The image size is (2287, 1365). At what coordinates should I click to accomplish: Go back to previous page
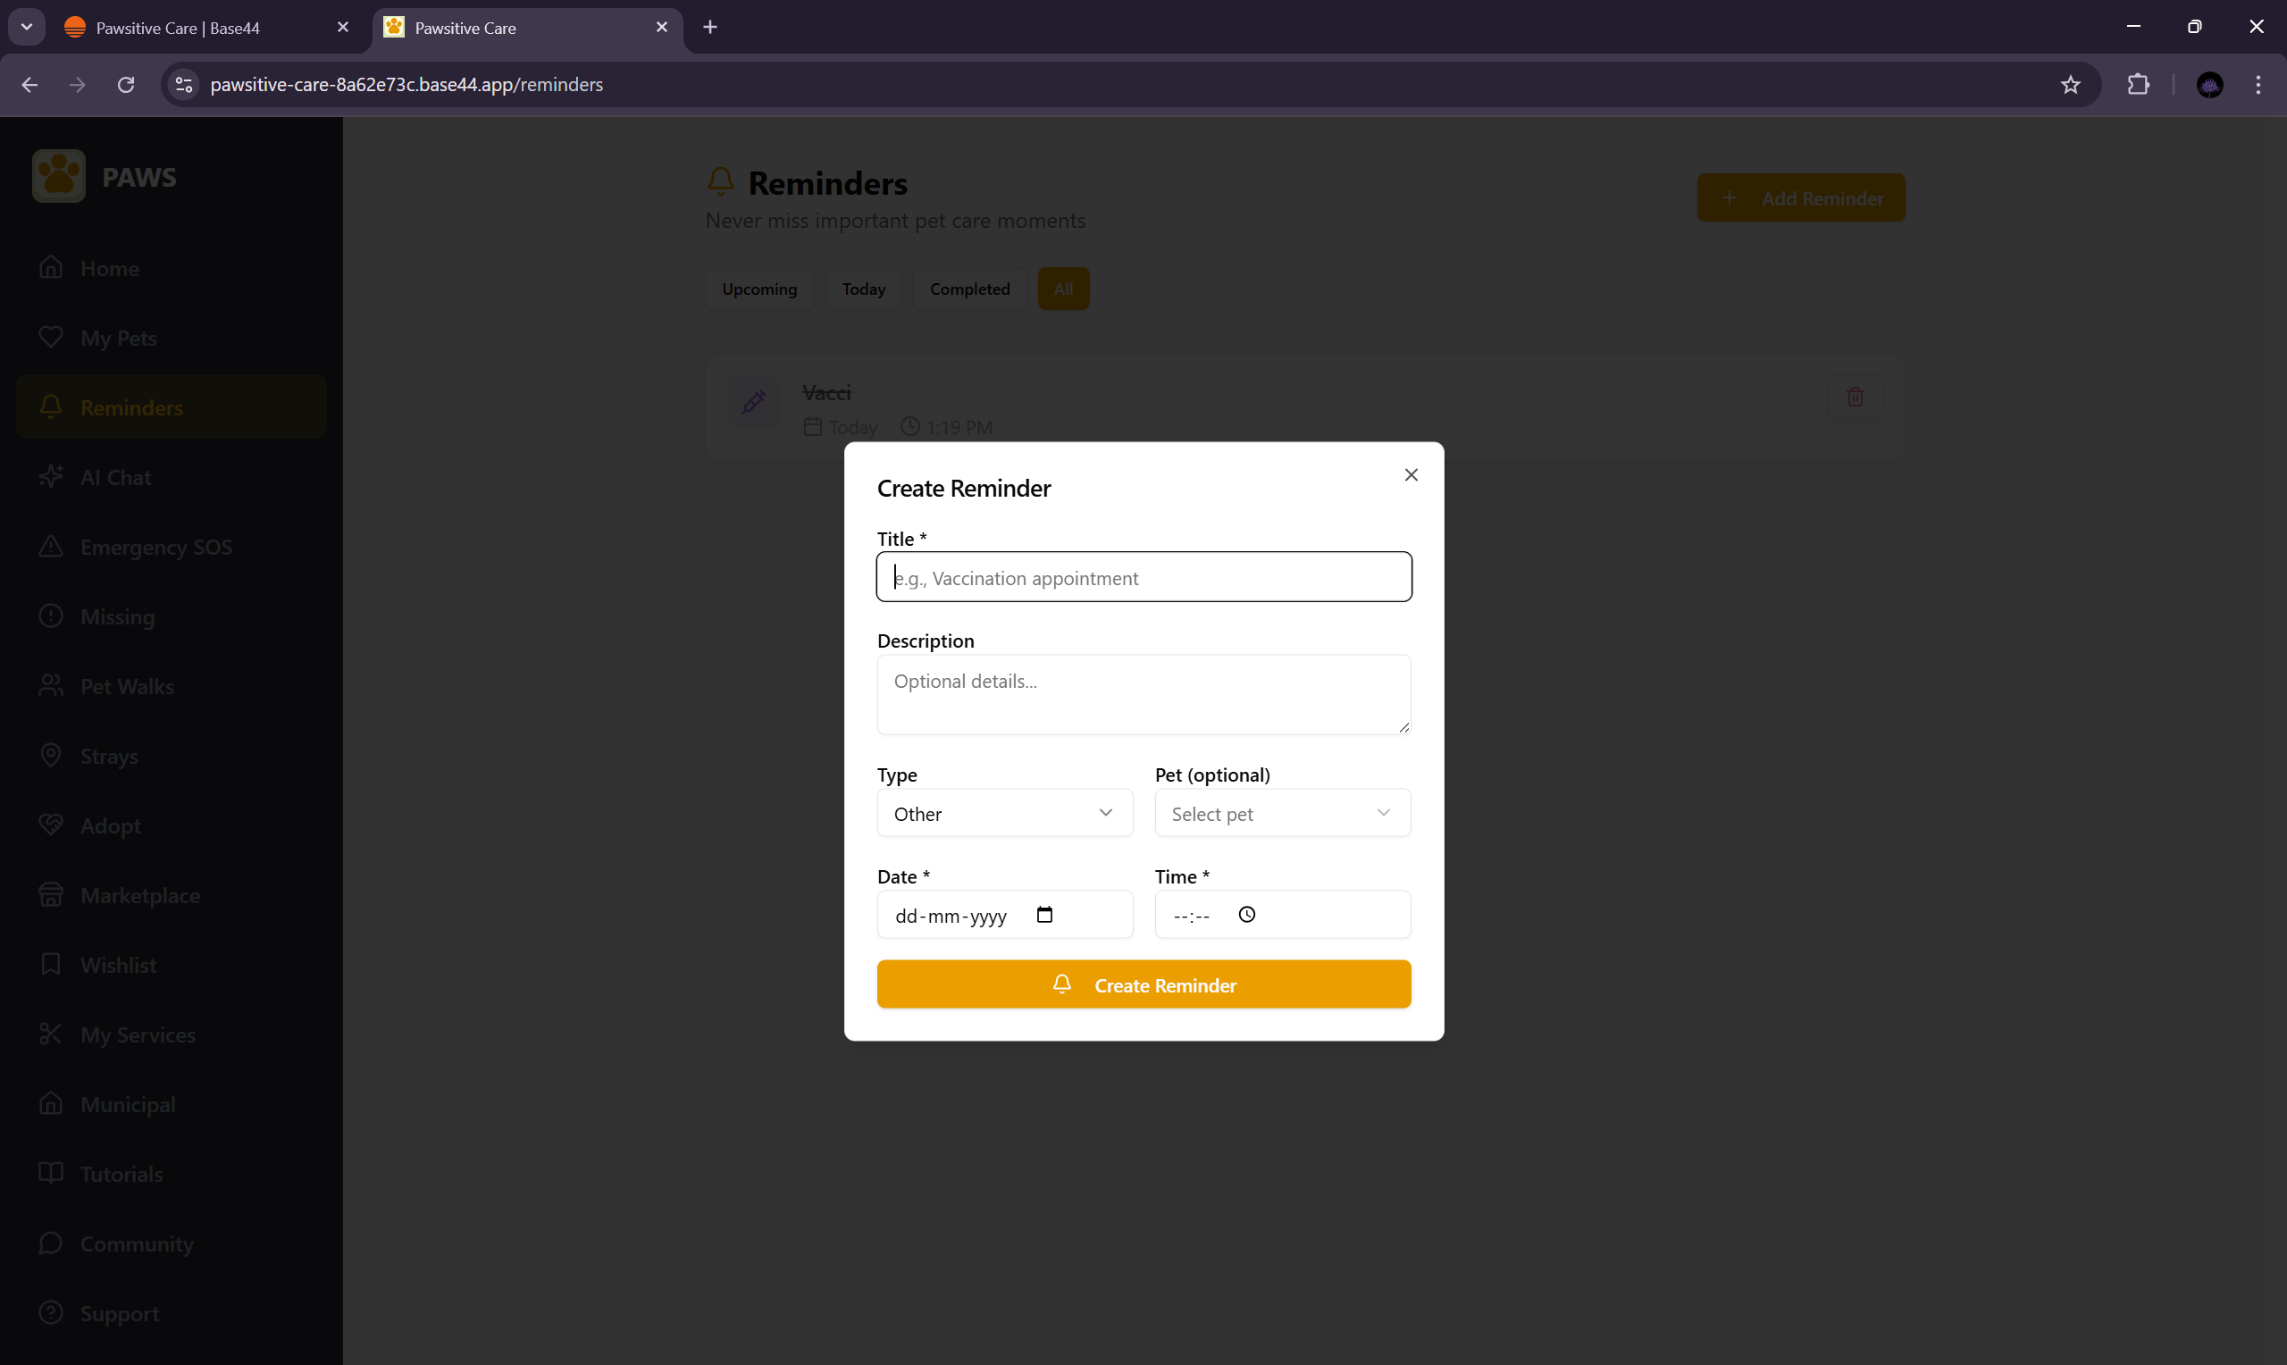(29, 85)
